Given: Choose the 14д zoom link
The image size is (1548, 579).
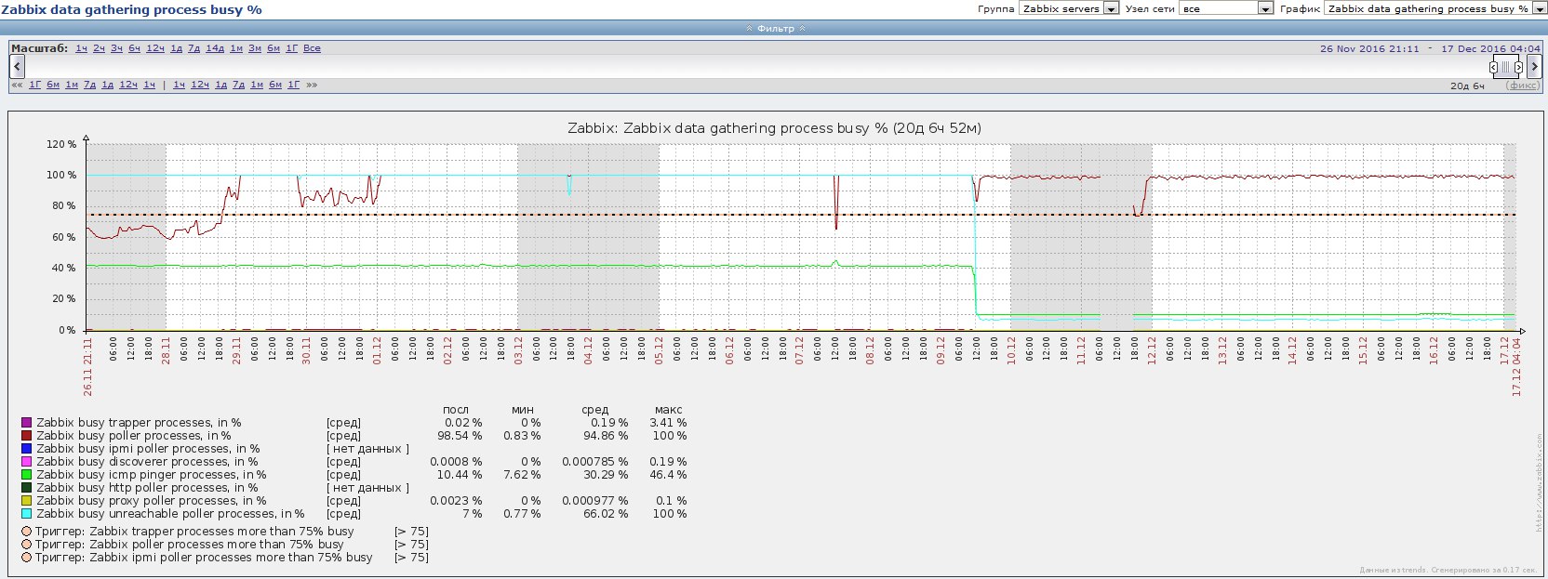Looking at the screenshot, I should coord(215,48).
